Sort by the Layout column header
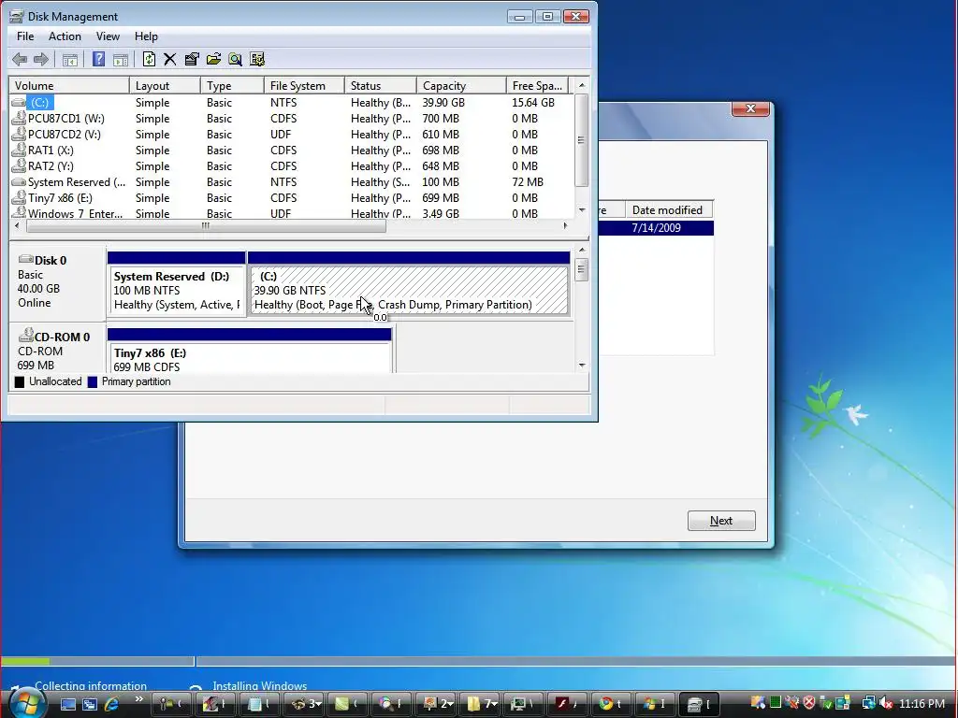Screen dimensions: 958x718 coord(165,85)
